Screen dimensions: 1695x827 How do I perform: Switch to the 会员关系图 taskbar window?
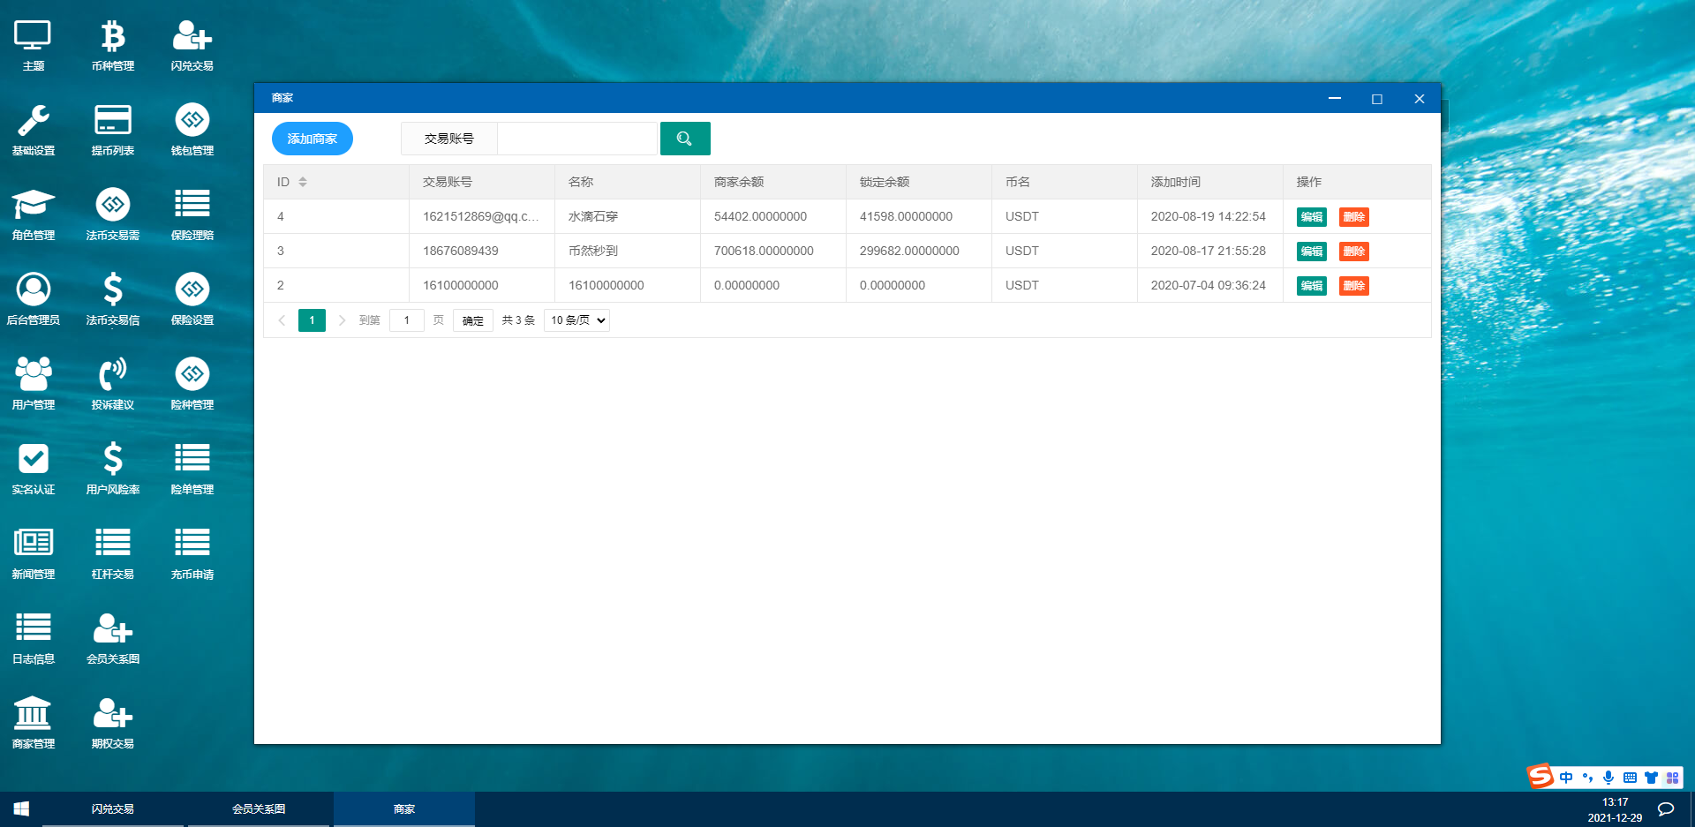click(258, 808)
